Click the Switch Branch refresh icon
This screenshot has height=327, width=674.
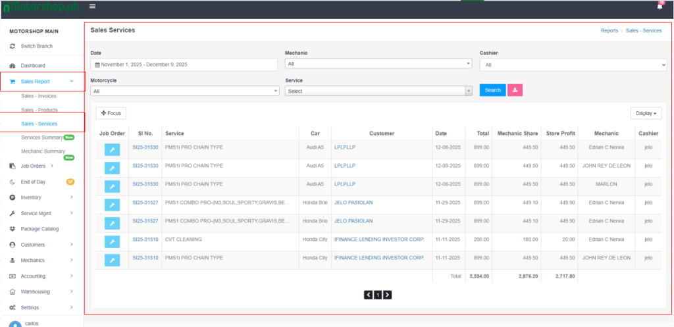click(13, 46)
